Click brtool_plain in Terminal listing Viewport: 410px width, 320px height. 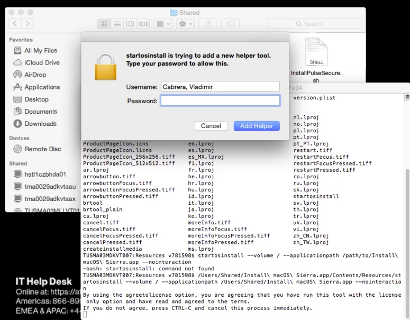[x=103, y=209]
